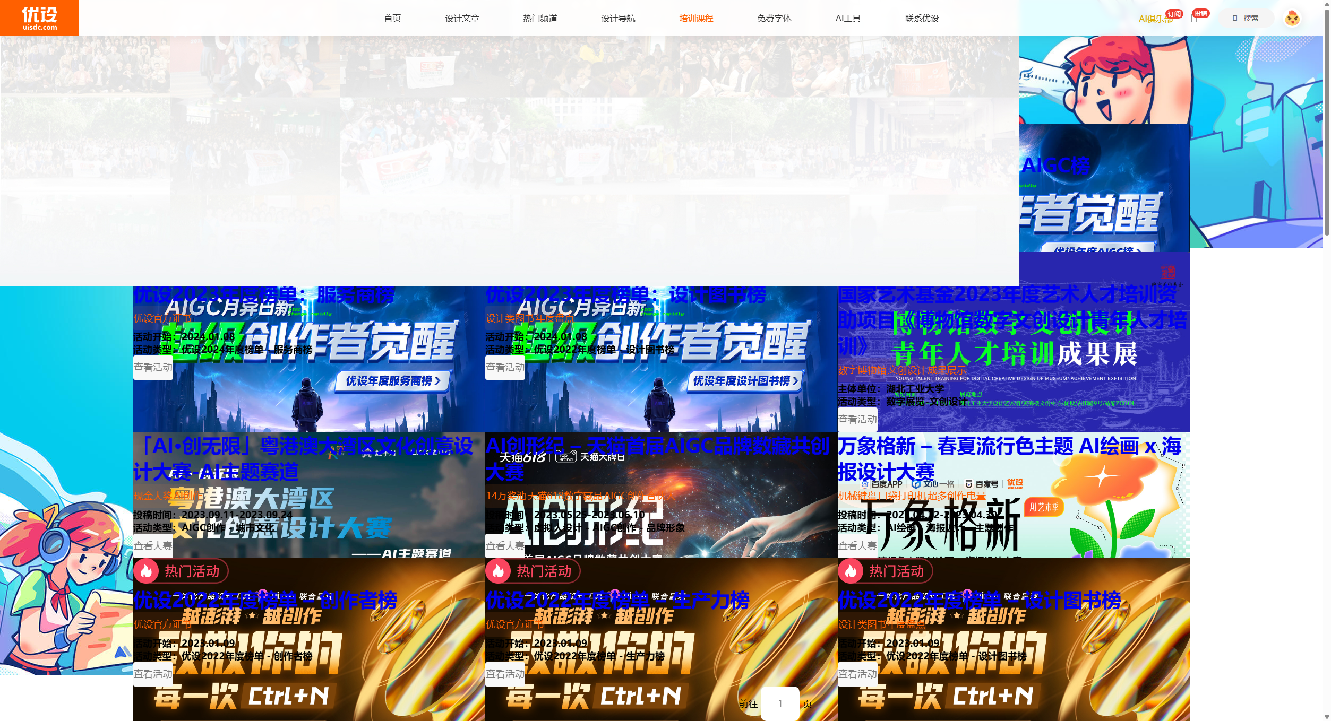Open the user avatar chick icon
Viewport: 1331px width, 721px height.
pyautogui.click(x=1292, y=18)
